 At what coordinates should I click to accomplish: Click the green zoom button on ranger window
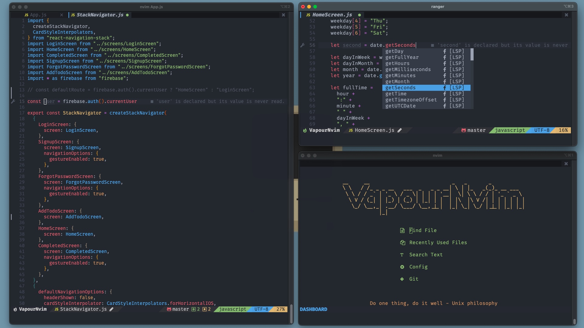(x=315, y=7)
